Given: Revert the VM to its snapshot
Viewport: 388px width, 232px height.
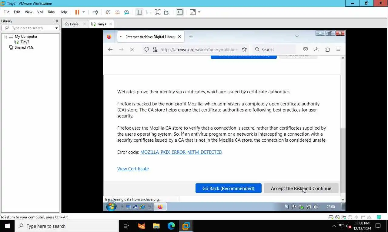Looking at the screenshot, I should pos(117,12).
